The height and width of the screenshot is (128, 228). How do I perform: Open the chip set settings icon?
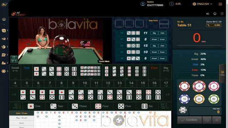(x=183, y=110)
